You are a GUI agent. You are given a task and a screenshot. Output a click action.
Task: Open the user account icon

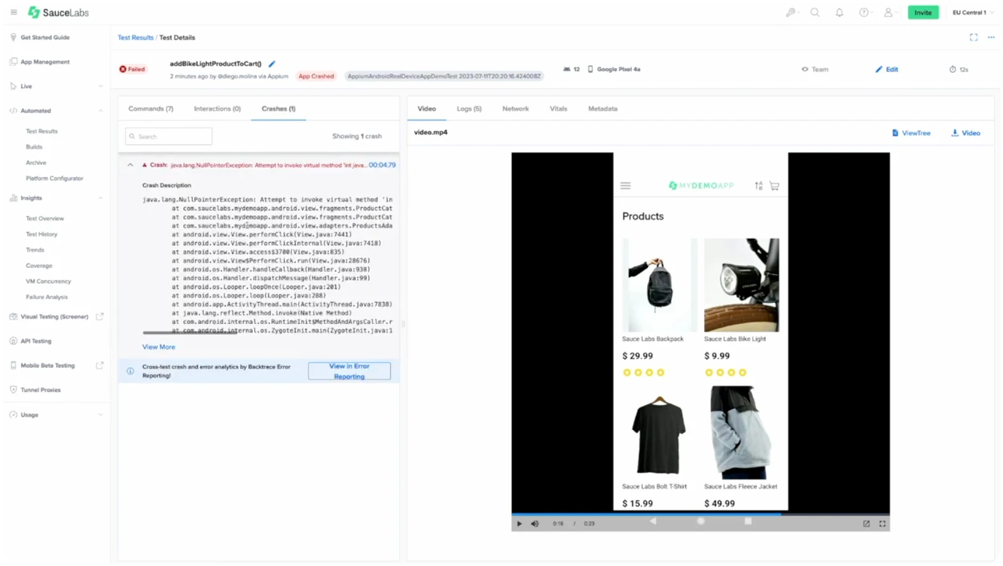click(888, 12)
